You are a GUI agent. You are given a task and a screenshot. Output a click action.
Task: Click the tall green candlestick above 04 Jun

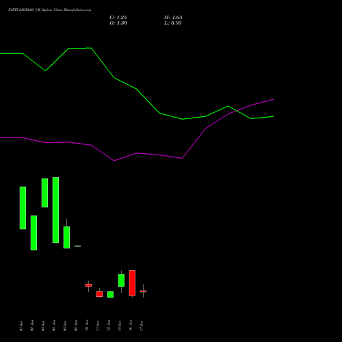[x=55, y=210]
